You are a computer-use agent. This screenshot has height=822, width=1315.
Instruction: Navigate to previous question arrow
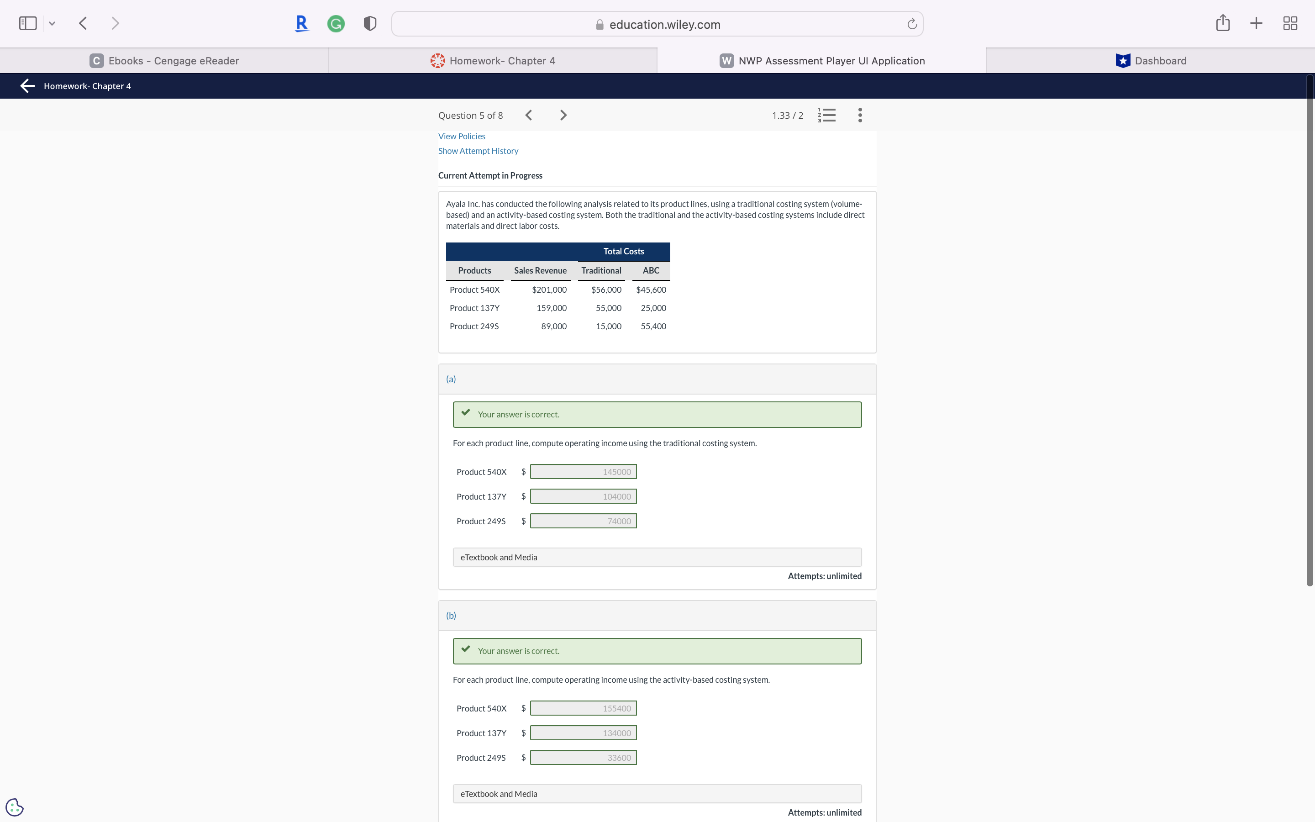(527, 115)
